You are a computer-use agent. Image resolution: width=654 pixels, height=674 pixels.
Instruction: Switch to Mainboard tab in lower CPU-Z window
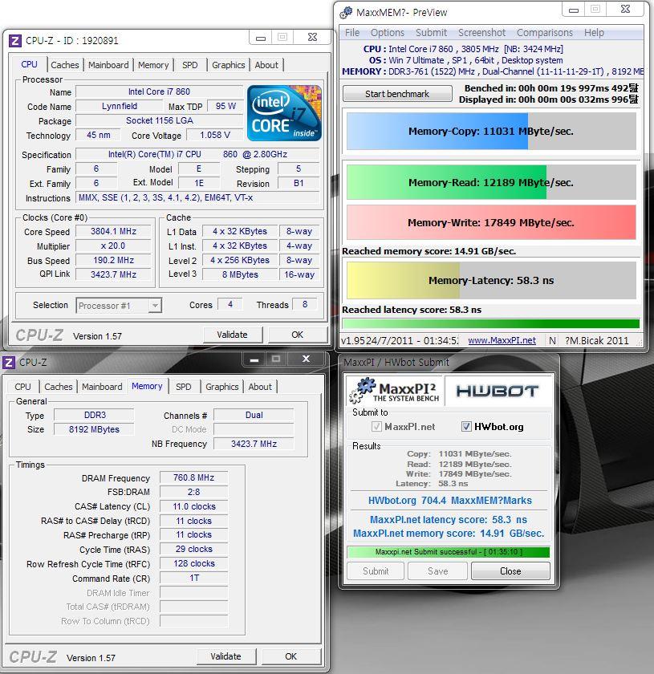tap(102, 387)
